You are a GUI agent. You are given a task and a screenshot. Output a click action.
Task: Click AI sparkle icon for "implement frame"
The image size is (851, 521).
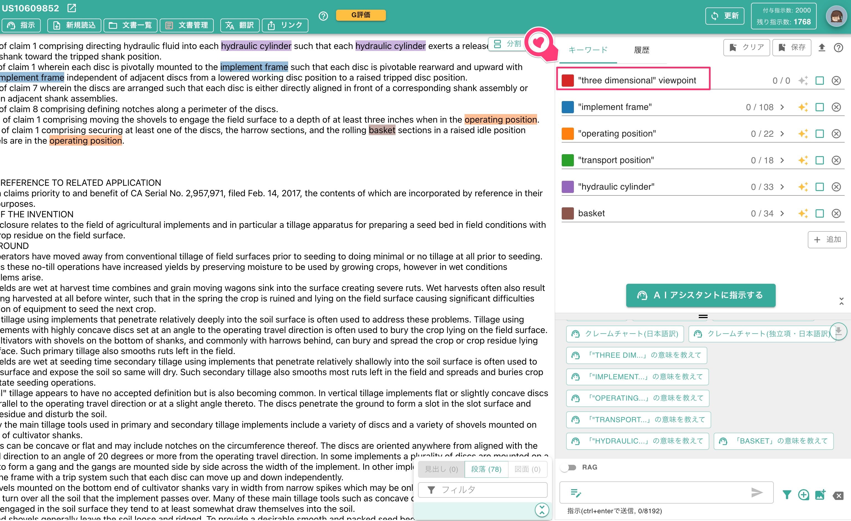click(x=803, y=107)
